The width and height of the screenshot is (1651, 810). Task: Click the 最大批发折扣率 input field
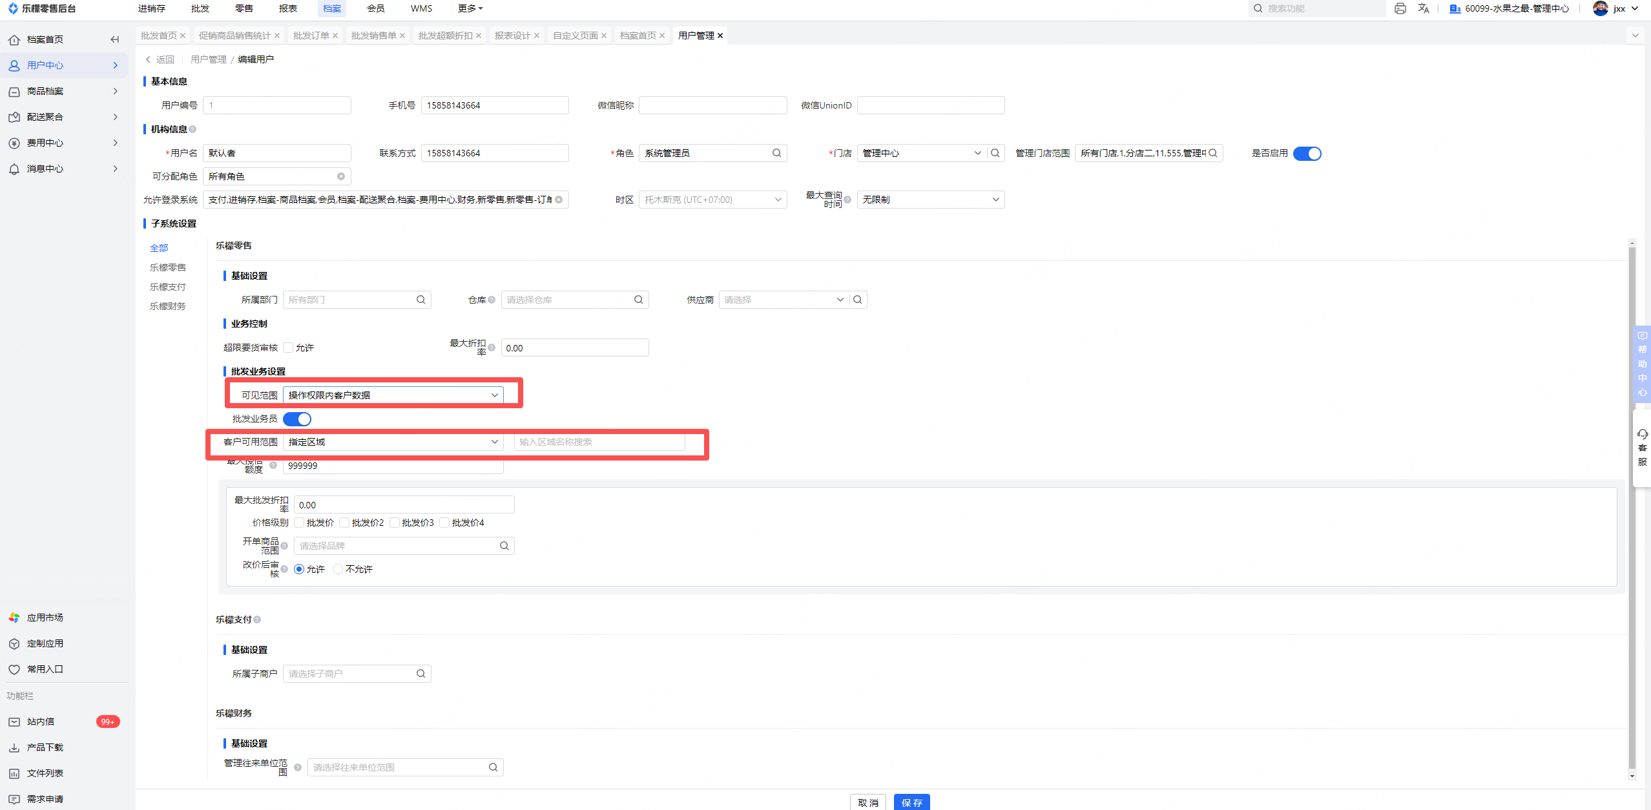[x=404, y=505]
